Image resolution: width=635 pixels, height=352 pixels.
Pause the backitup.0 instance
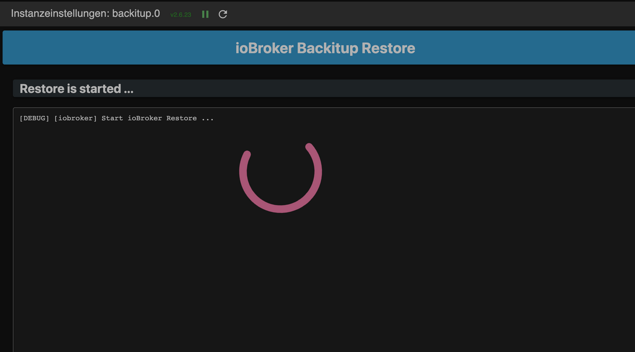coord(205,14)
